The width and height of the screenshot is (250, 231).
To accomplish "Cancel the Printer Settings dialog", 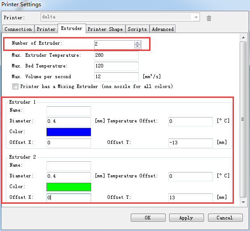I will click(225, 218).
